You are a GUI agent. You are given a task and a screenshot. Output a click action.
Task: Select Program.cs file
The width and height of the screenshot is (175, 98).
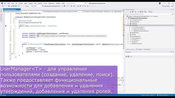135,42
